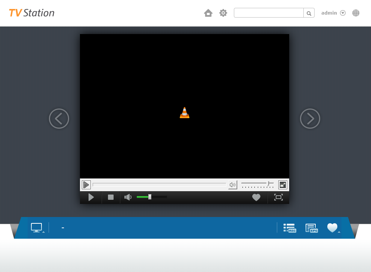Enter fullscreen from the dark control bar
This screenshot has width=371, height=272.
(x=278, y=197)
